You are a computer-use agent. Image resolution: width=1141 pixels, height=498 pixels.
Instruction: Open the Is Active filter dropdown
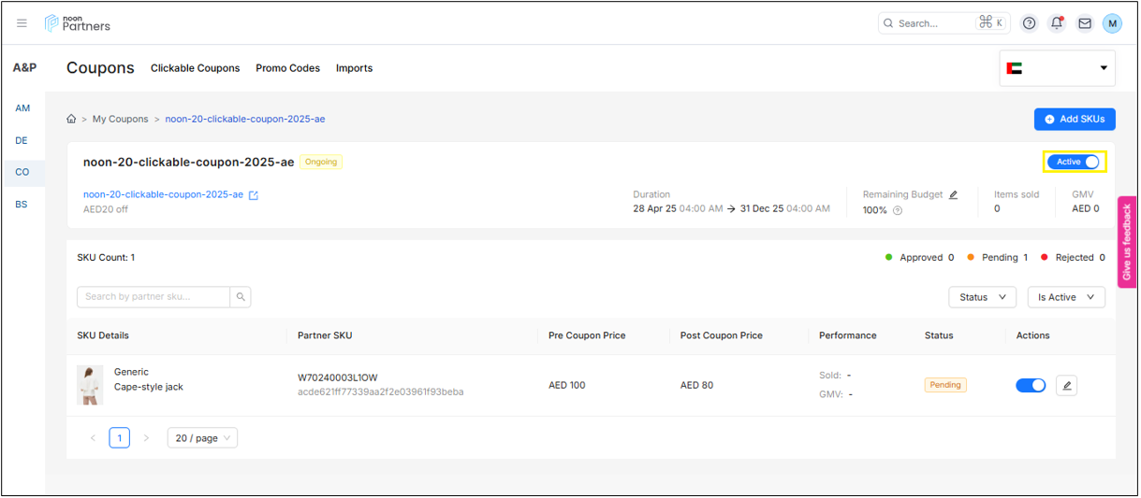pos(1066,297)
